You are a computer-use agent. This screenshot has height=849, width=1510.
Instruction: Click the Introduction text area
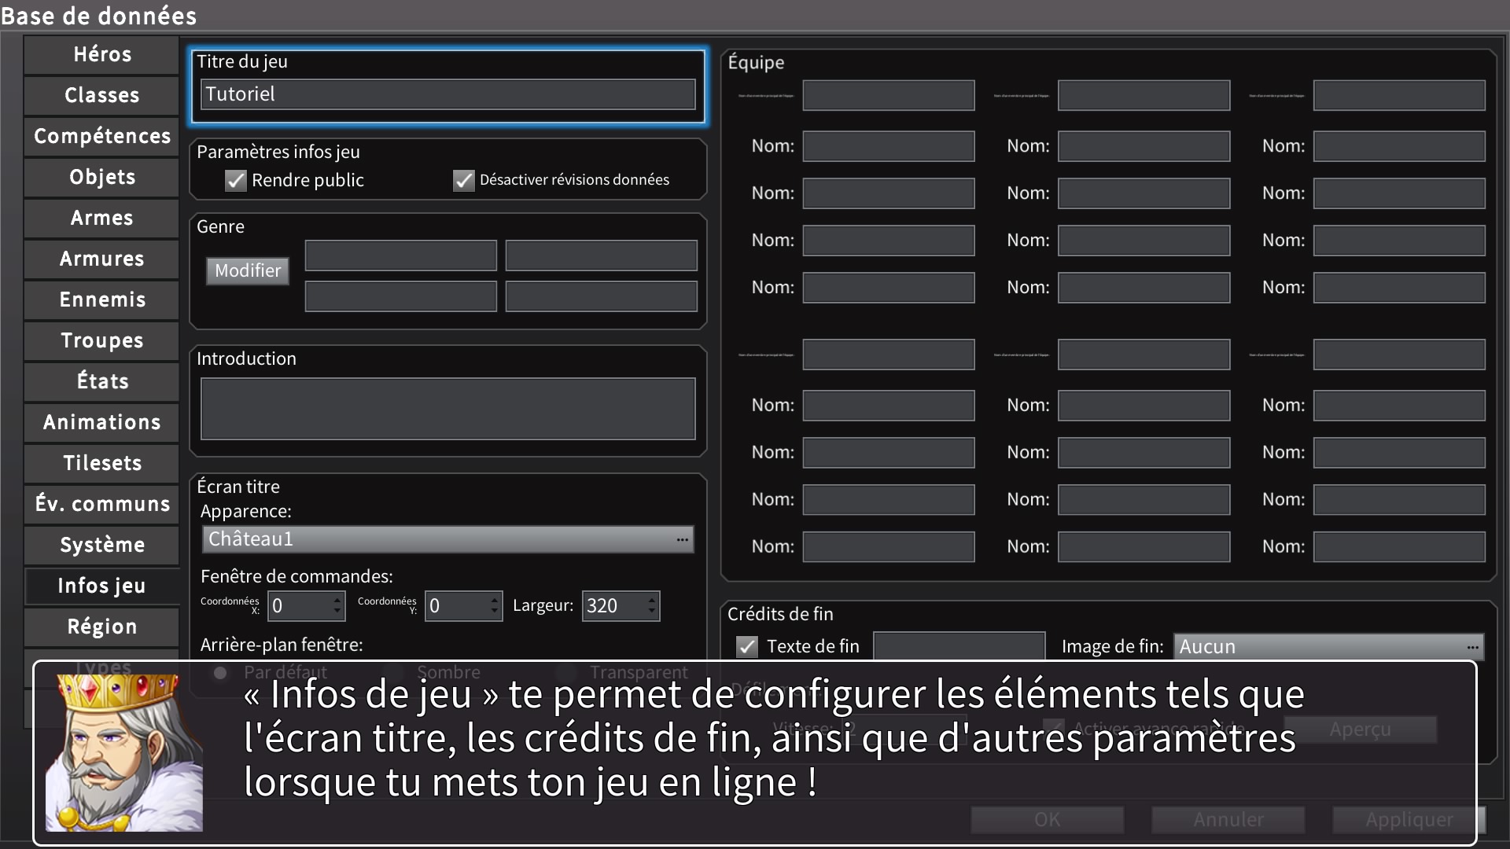447,409
